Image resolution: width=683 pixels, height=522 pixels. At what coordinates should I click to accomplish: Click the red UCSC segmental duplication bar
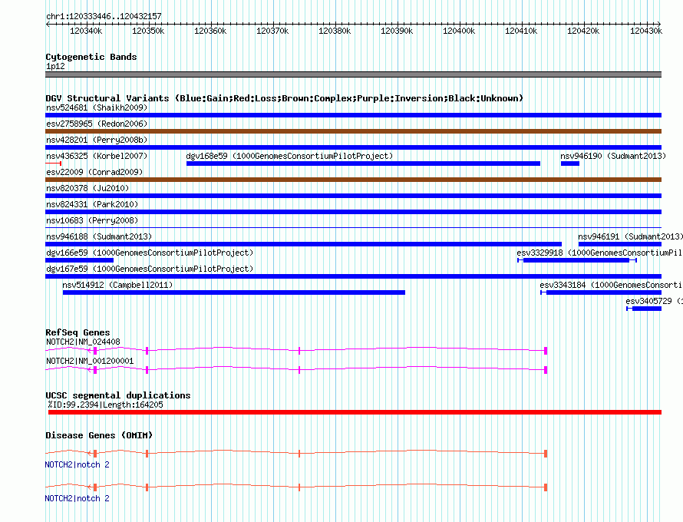[353, 412]
